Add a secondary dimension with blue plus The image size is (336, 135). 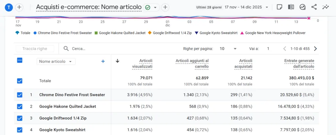coord(103,61)
